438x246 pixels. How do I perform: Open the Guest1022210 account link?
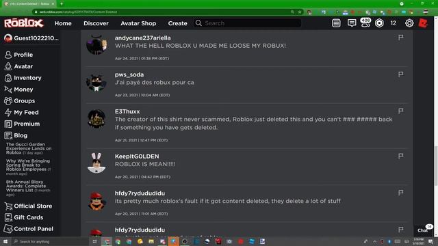coord(31,38)
